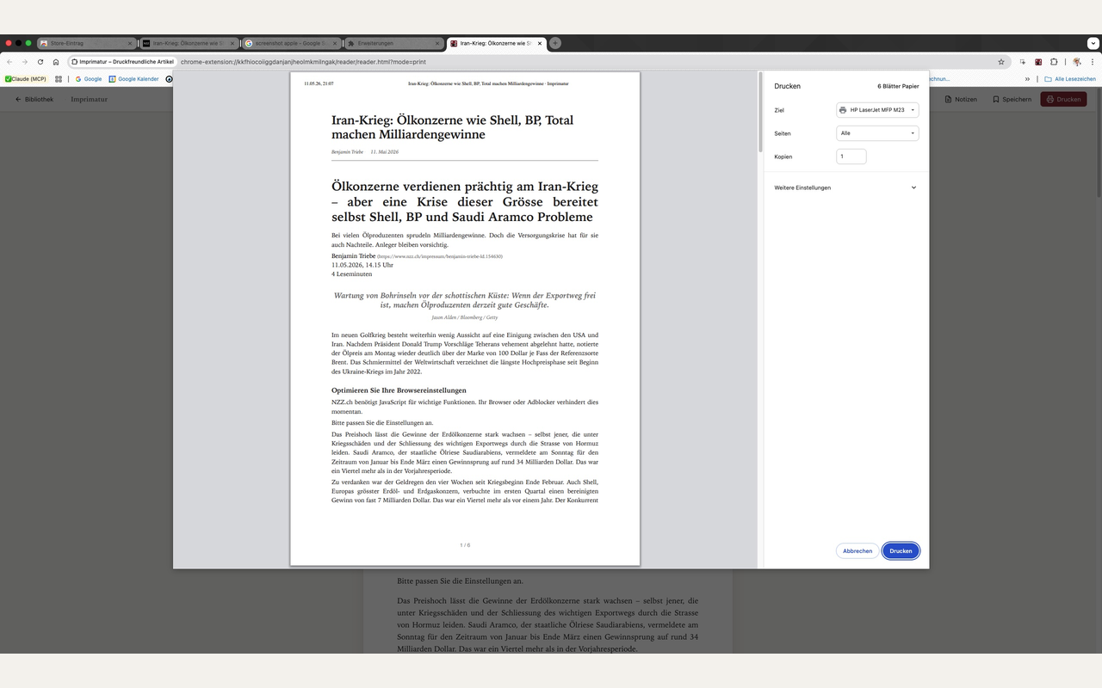The height and width of the screenshot is (688, 1102).
Task: Click the media/tab share icon next to star
Action: 1023,62
